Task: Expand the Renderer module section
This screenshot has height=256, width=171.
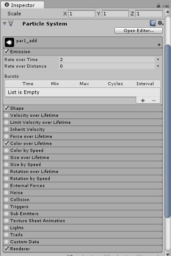Action: [83, 249]
